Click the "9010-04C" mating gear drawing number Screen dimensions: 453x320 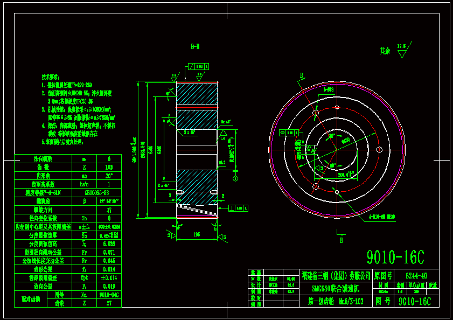(109, 295)
